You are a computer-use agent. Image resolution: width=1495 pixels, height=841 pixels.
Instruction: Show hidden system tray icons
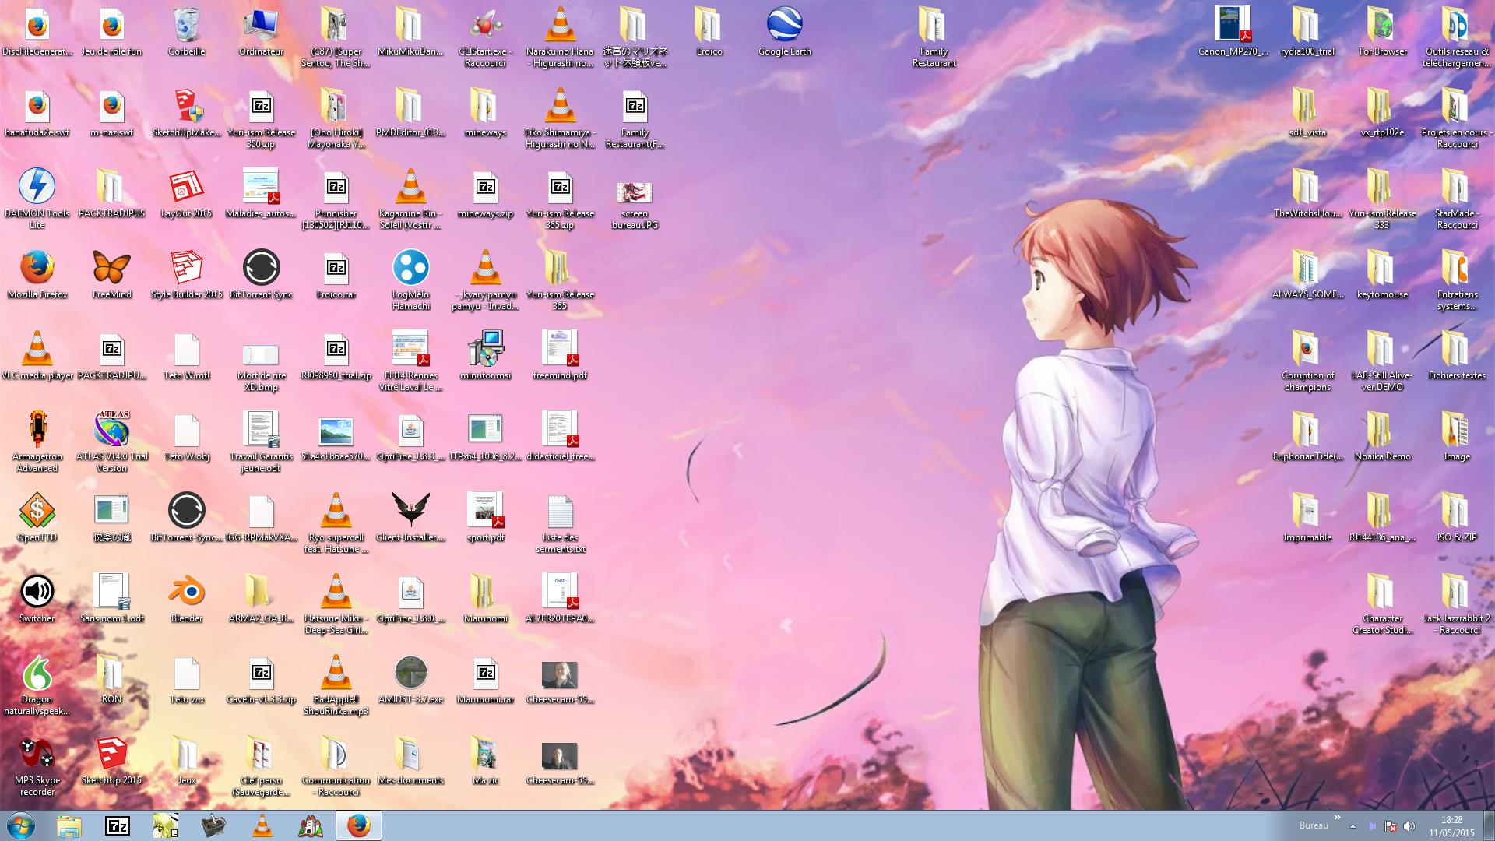coord(1353,826)
